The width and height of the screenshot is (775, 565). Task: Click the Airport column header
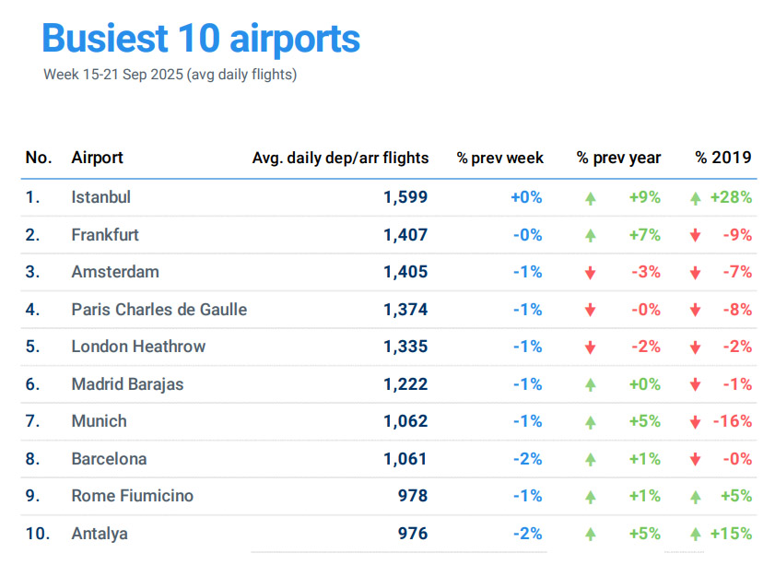97,158
